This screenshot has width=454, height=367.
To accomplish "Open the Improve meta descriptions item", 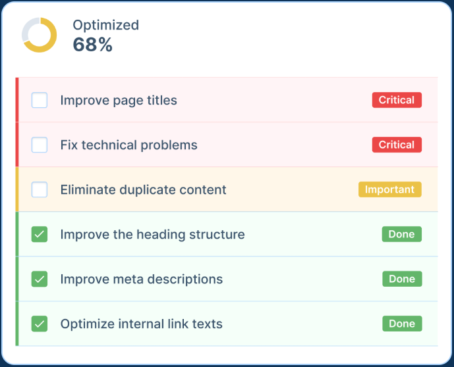I will coord(141,279).
